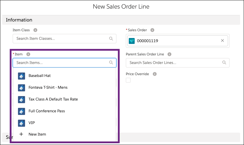Click the Item Class info icon
The width and height of the screenshot is (244, 145).
[35, 30]
